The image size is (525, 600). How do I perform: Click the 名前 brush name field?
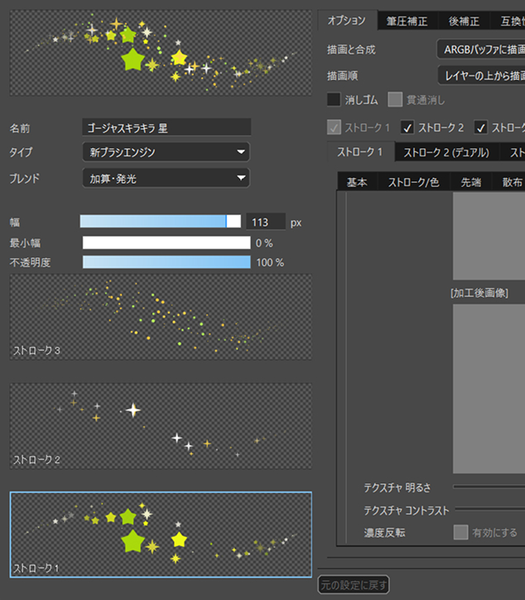tap(166, 127)
